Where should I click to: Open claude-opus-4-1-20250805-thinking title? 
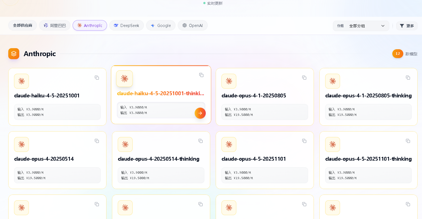pos(368,95)
